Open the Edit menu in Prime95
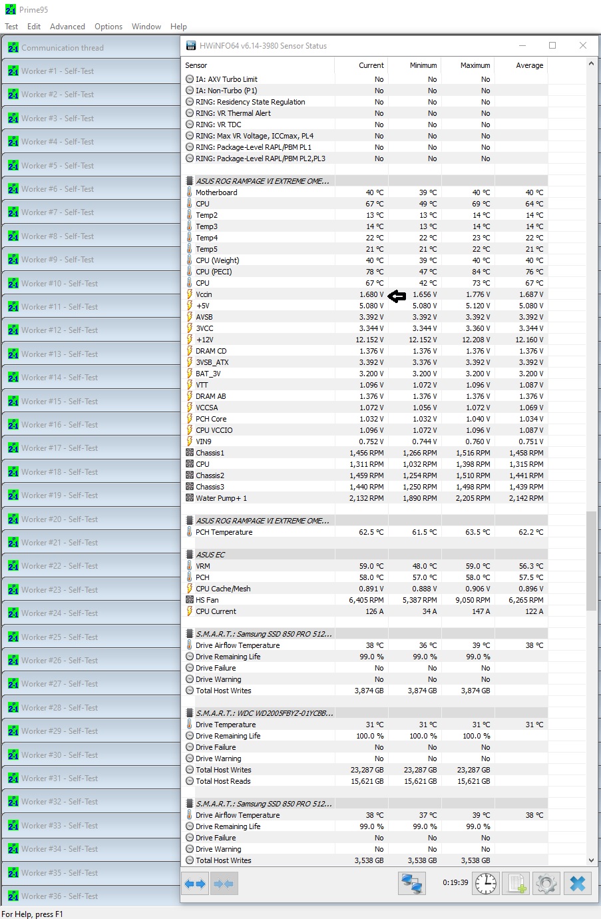The height and width of the screenshot is (919, 601). coord(34,27)
